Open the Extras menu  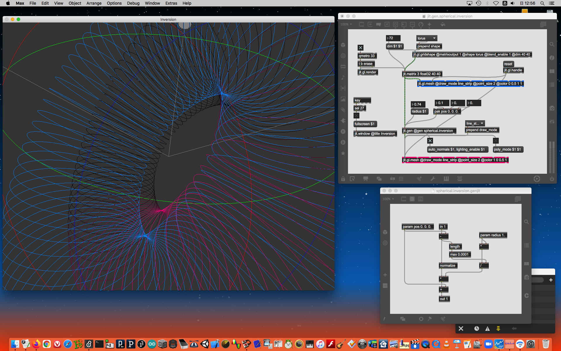pyautogui.click(x=171, y=3)
